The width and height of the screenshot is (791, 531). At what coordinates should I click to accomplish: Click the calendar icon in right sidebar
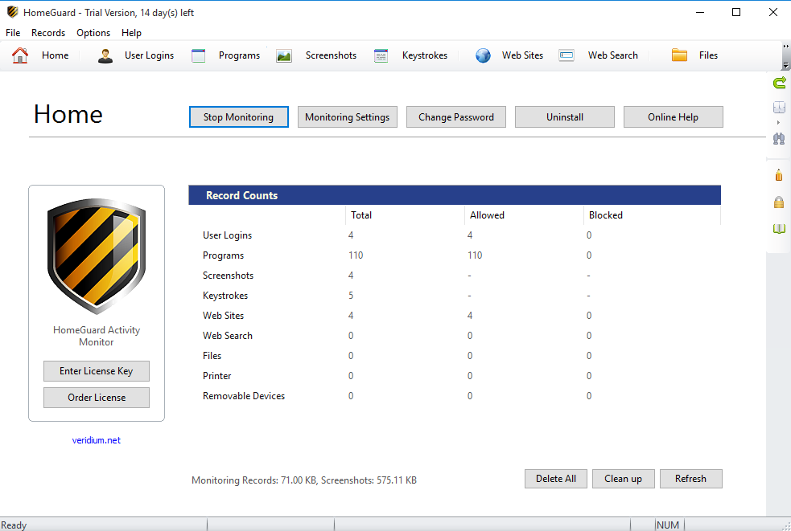[x=779, y=108]
